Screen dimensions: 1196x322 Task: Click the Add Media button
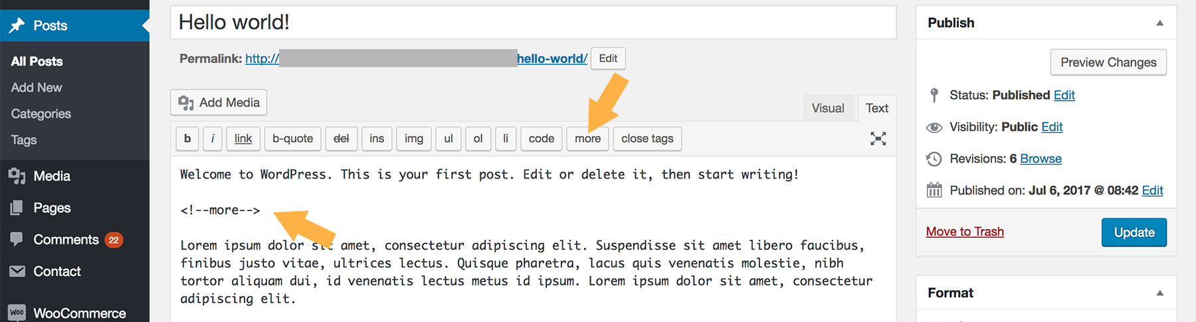[x=219, y=102]
